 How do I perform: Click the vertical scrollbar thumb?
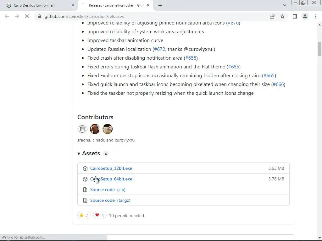pos(319,49)
